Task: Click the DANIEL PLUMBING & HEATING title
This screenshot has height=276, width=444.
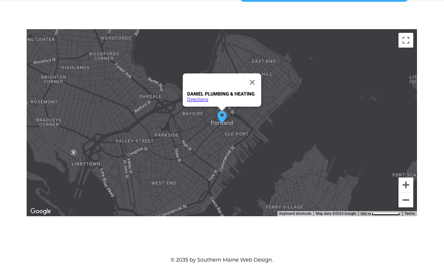Action: [221, 94]
